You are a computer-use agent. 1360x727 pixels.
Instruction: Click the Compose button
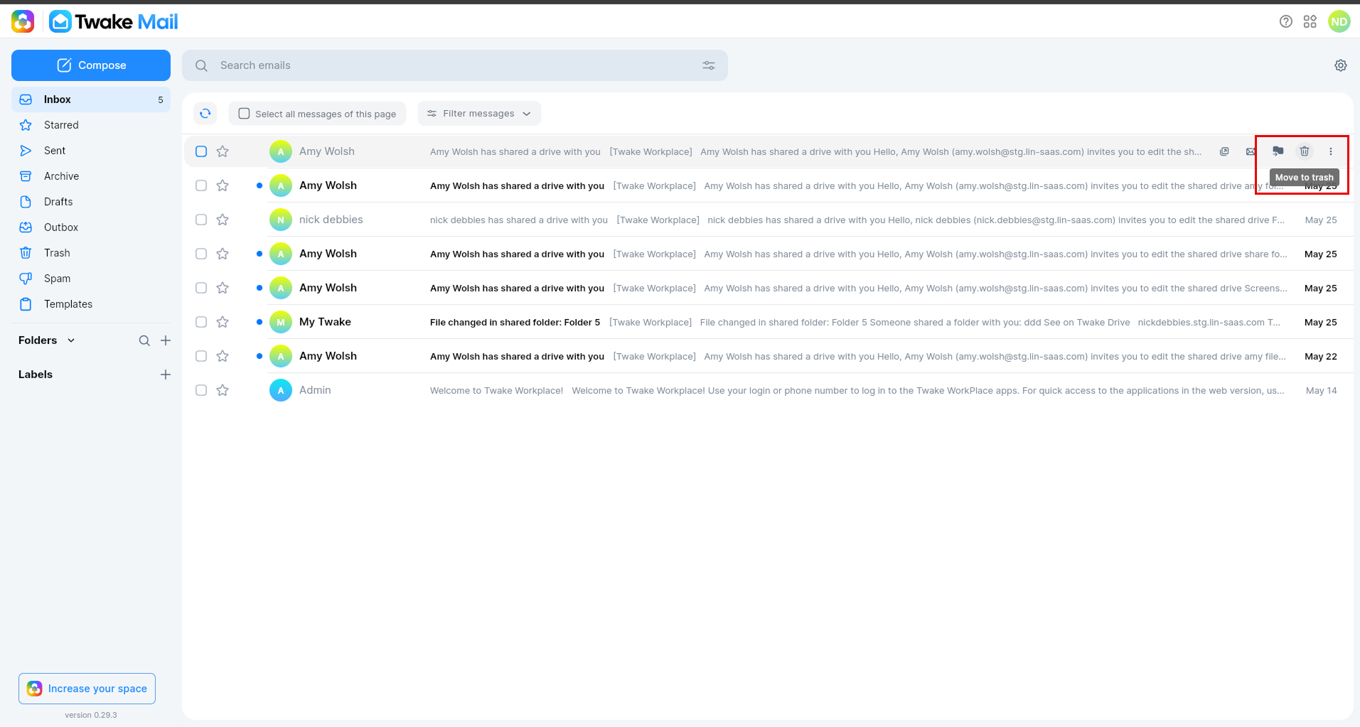(x=91, y=65)
